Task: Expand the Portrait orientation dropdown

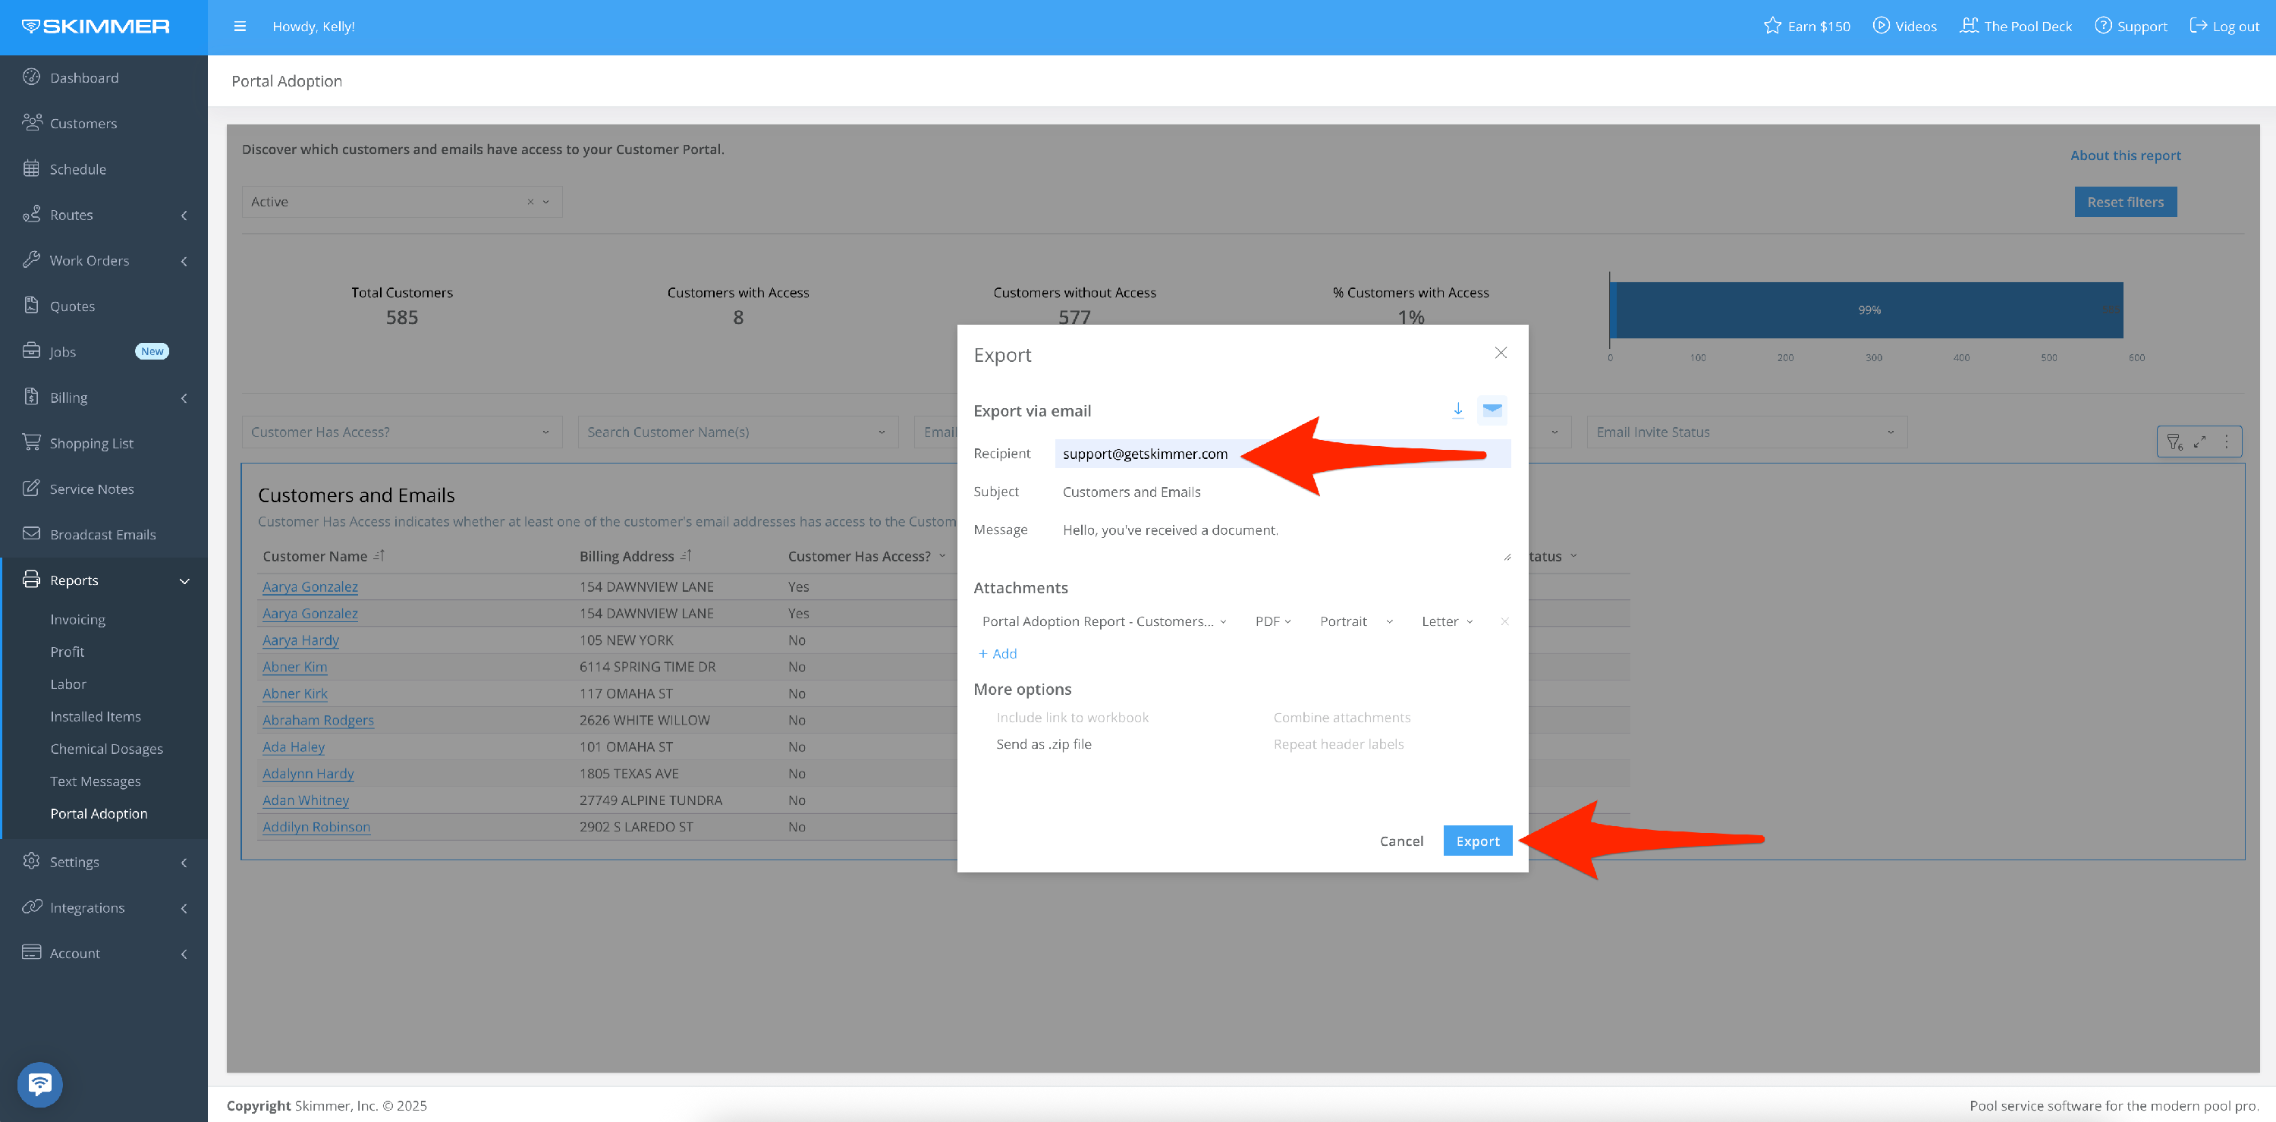Action: [x=1355, y=622]
